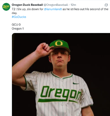Click the 'Oregon 1' score line

click(18, 29)
